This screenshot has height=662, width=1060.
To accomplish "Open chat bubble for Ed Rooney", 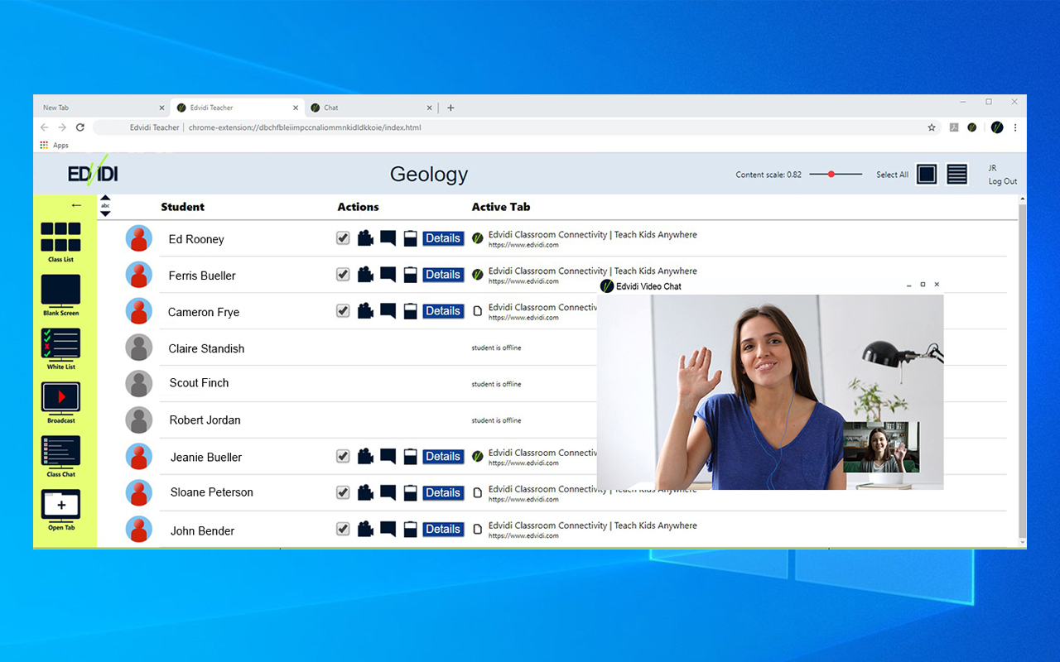I will click(x=388, y=238).
